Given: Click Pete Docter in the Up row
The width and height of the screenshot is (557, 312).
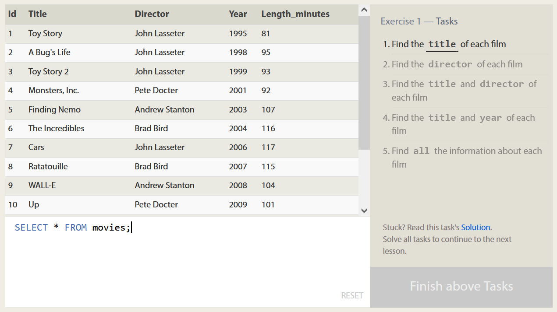Looking at the screenshot, I should coord(156,204).
